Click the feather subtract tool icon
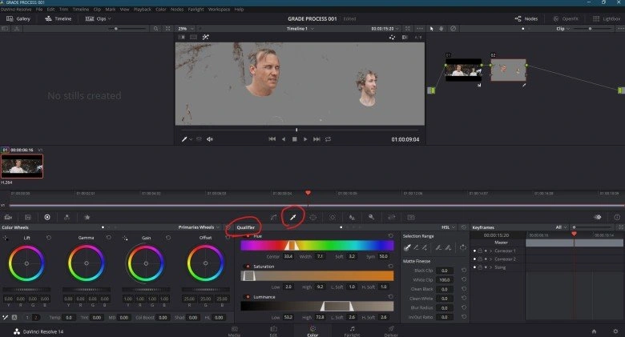Image resolution: width=625 pixels, height=337 pixels. coord(438,248)
